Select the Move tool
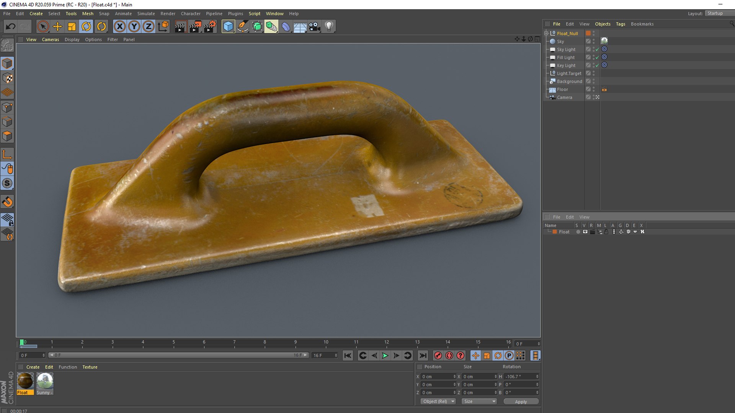This screenshot has width=735, height=413. (57, 26)
